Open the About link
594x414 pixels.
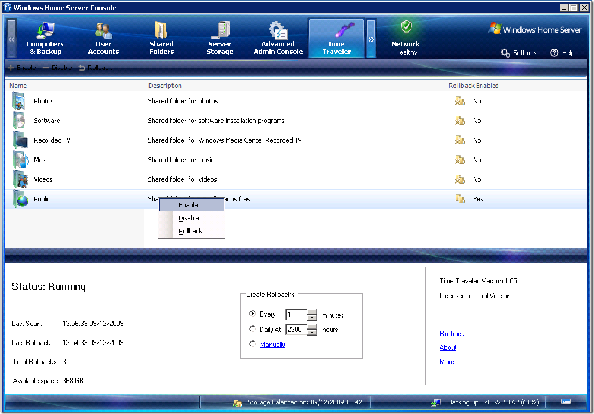(448, 347)
